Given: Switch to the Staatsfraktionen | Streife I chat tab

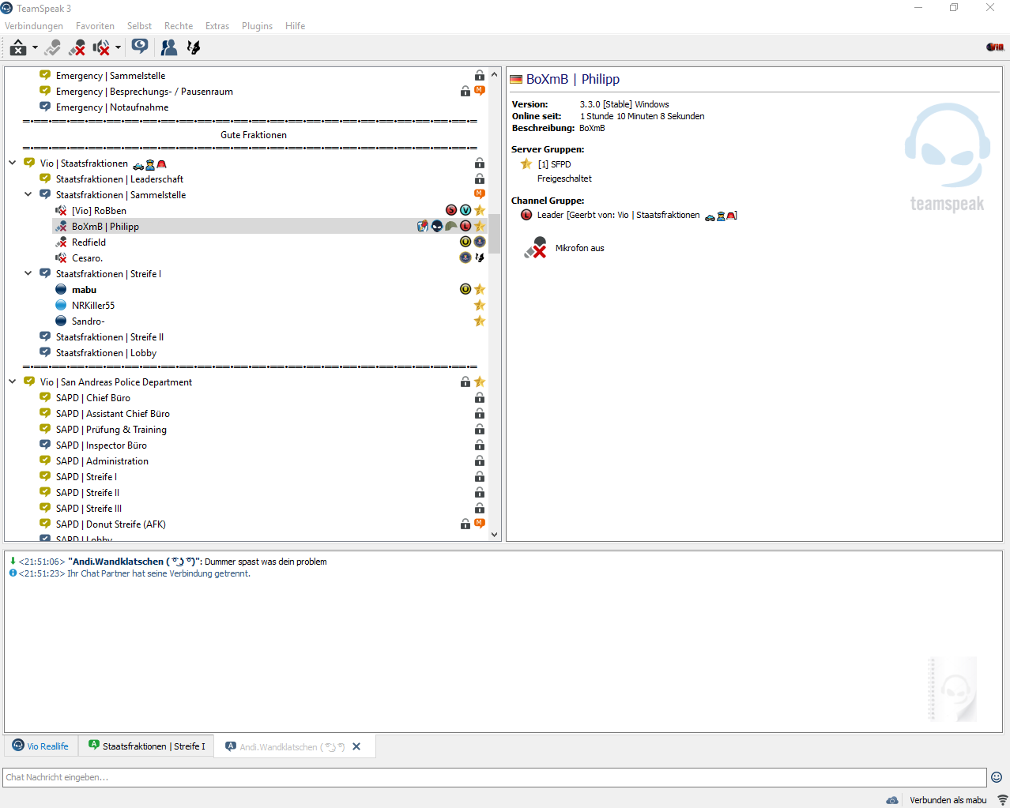Looking at the screenshot, I should [147, 746].
